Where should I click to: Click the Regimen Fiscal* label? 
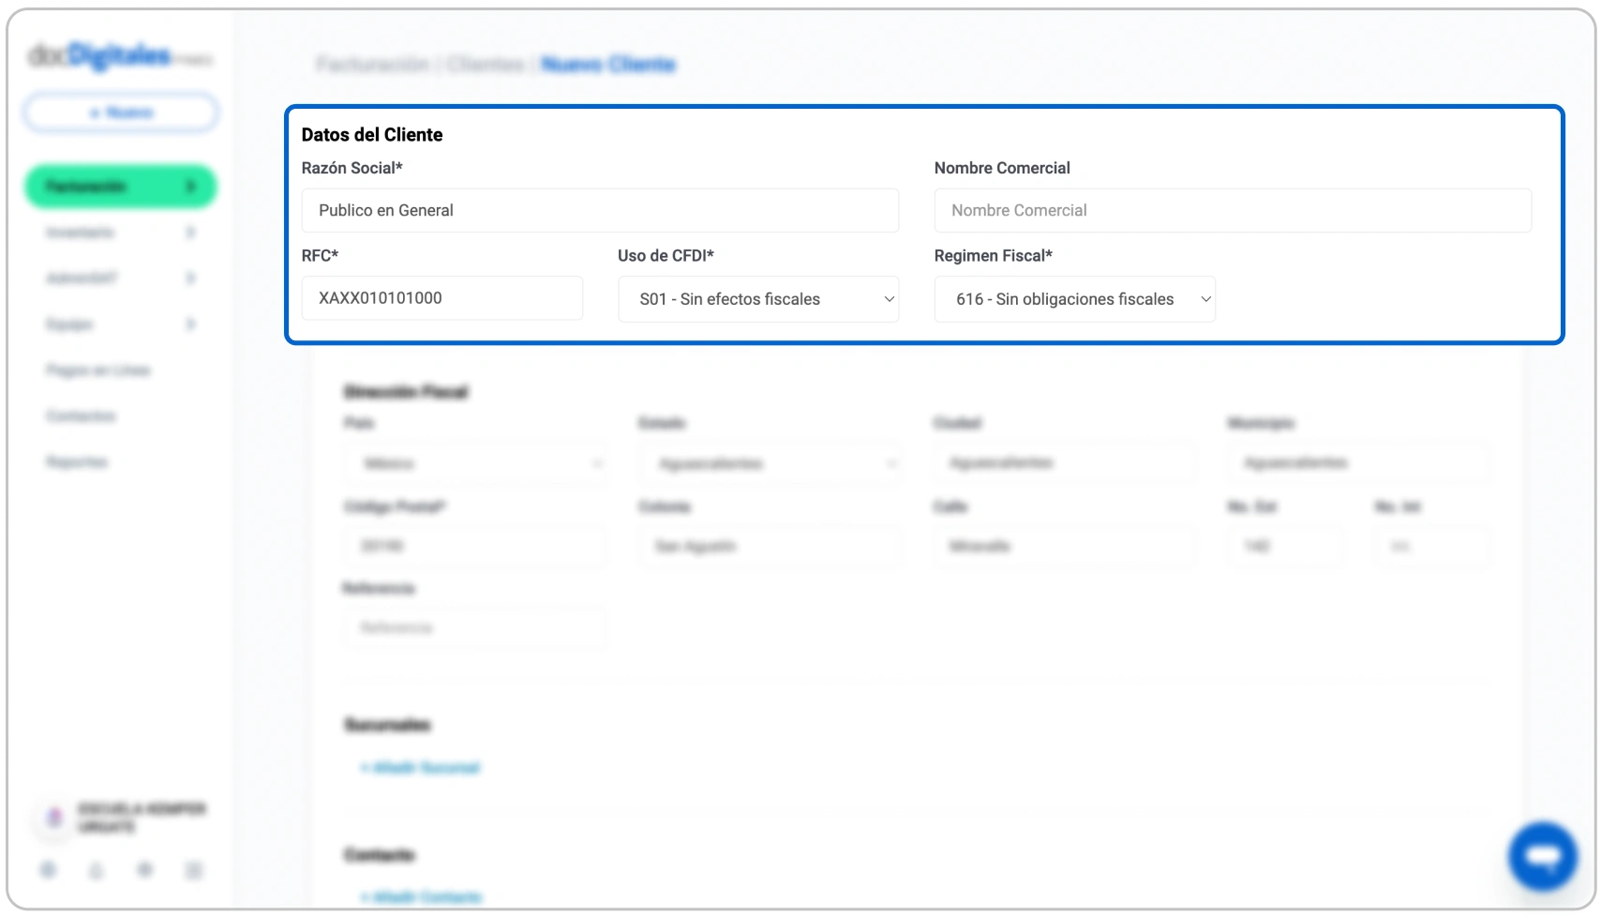994,255
